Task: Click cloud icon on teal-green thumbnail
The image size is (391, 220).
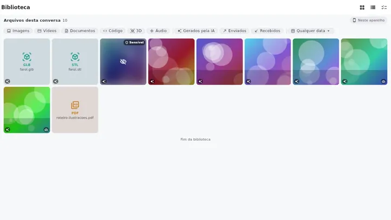Action: [x=383, y=81]
